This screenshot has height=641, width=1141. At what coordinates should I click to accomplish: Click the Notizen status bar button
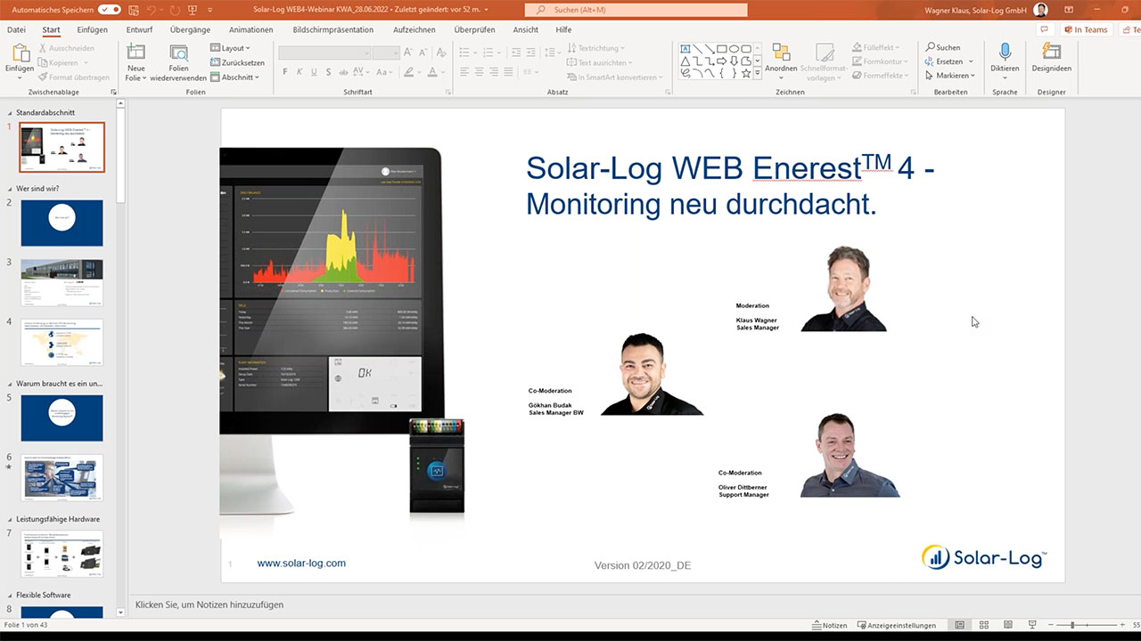[829, 625]
